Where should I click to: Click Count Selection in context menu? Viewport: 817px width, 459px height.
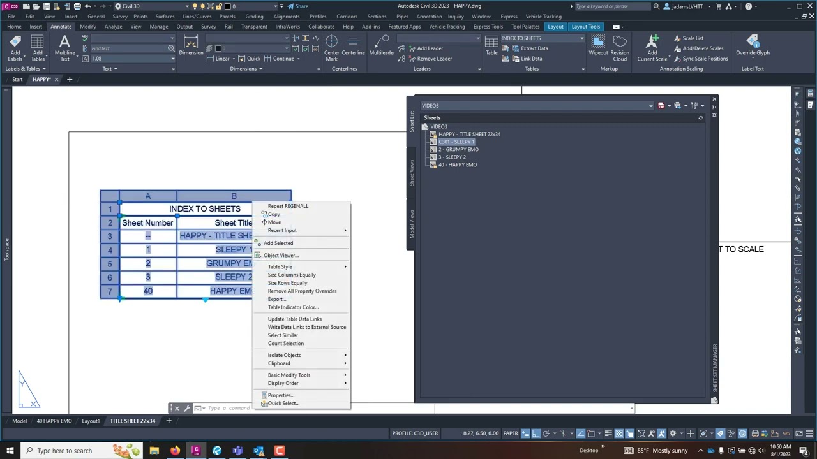click(x=285, y=344)
